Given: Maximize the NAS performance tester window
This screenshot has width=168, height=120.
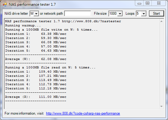Looking at the screenshot, I should click(x=148, y=3).
